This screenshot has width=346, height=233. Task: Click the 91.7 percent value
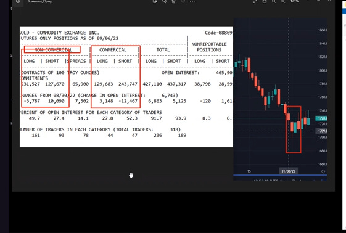tap(156, 118)
